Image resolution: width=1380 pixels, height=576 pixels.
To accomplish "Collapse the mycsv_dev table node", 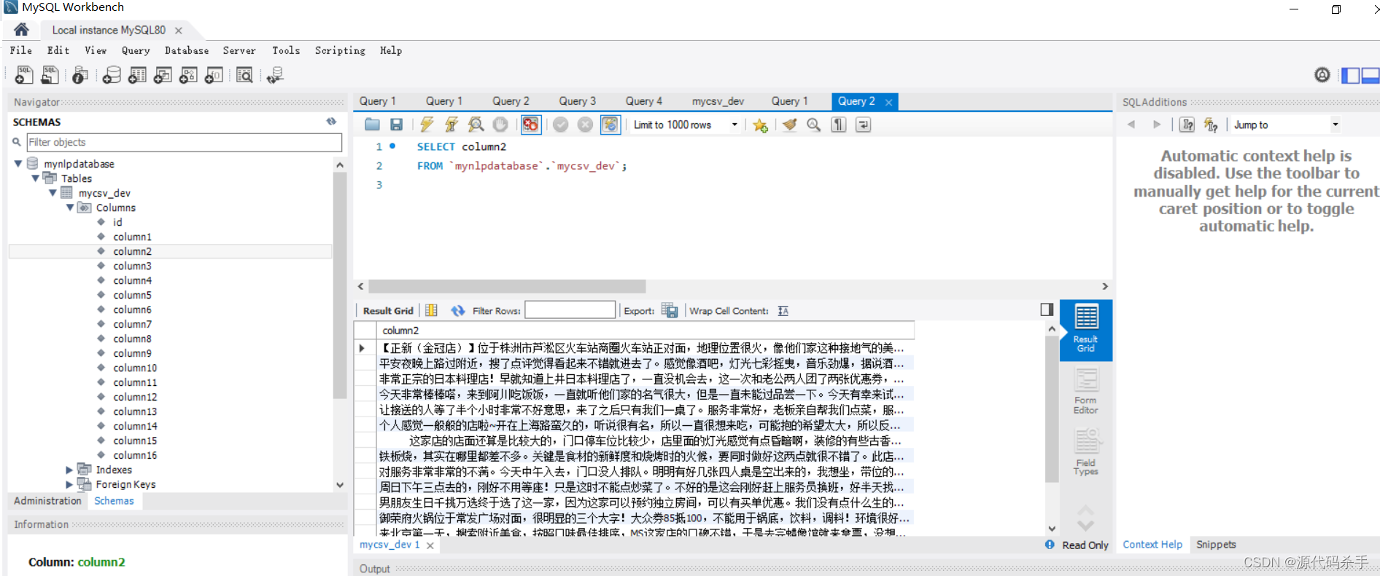I will [53, 193].
